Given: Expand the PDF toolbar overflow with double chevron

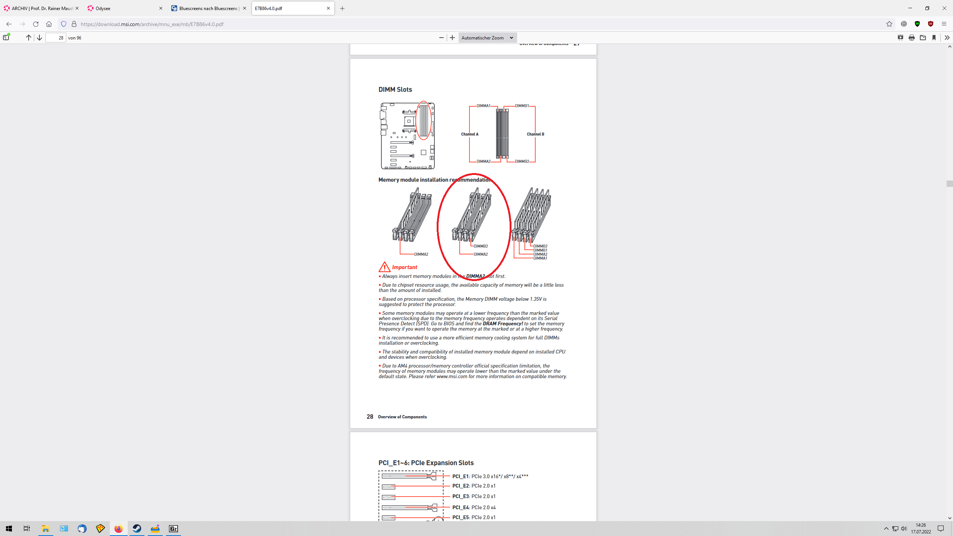Looking at the screenshot, I should [947, 38].
